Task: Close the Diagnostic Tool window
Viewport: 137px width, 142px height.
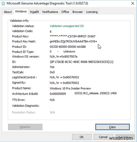Action: click(x=132, y=3)
